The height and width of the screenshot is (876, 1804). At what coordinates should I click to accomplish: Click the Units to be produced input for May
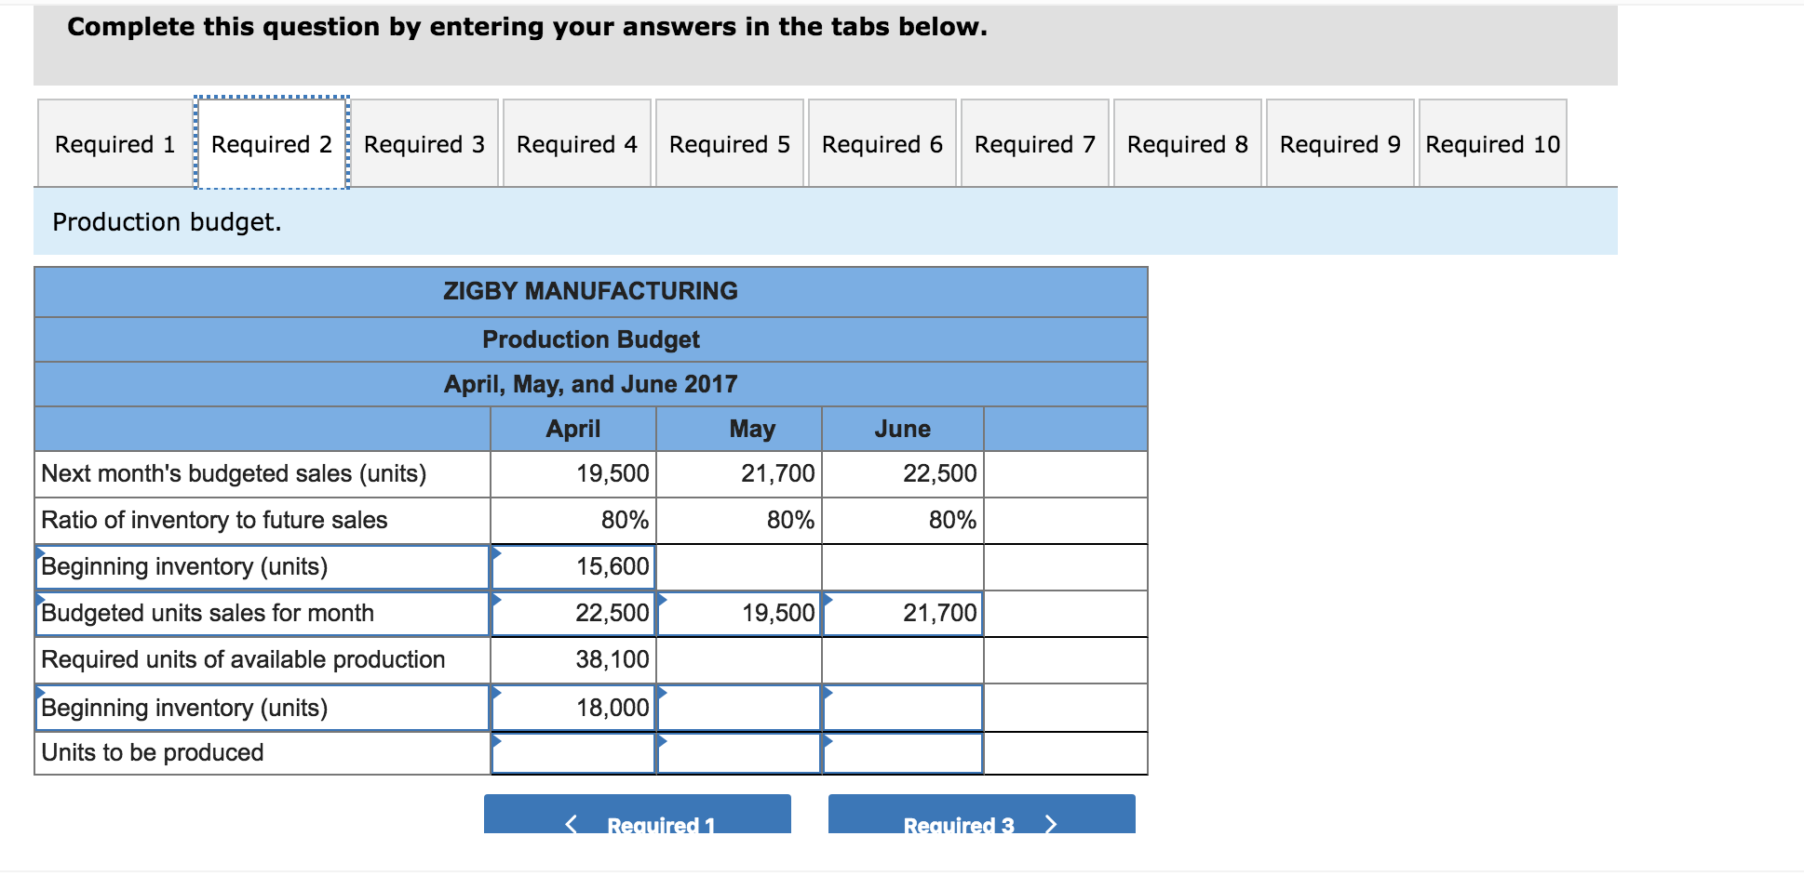(738, 753)
